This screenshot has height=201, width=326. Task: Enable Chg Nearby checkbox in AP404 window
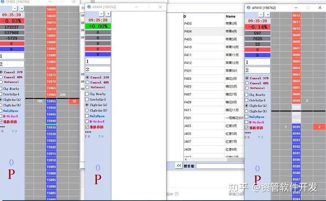87,94
